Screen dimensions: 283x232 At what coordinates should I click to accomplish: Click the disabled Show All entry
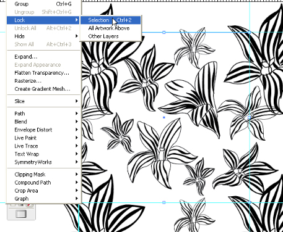tap(43, 44)
